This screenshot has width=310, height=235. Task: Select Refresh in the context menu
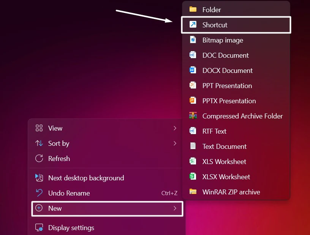(x=106, y=159)
